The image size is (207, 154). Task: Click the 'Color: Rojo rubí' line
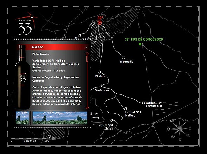56,87
